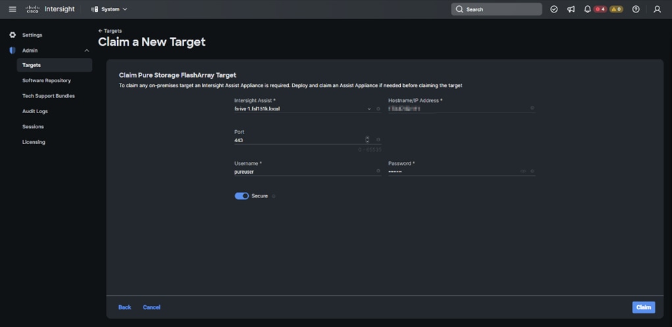Toggle the Secure switch off
The image size is (672, 327).
pos(242,196)
